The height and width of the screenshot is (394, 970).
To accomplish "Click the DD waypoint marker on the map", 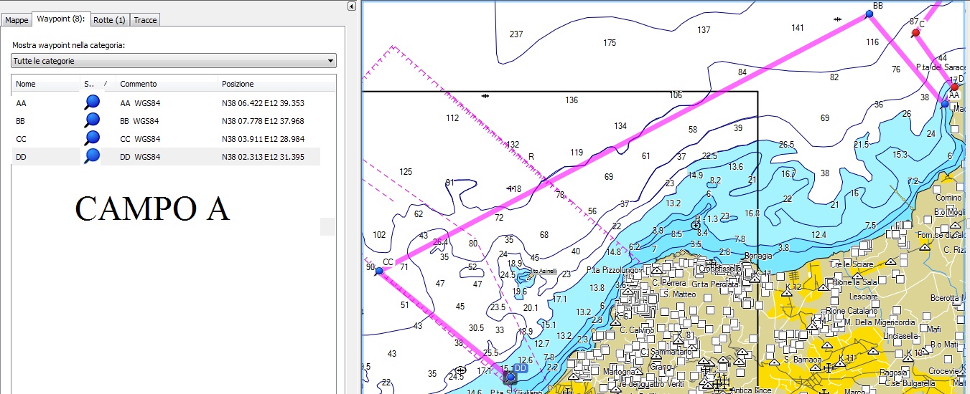I will 510,376.
